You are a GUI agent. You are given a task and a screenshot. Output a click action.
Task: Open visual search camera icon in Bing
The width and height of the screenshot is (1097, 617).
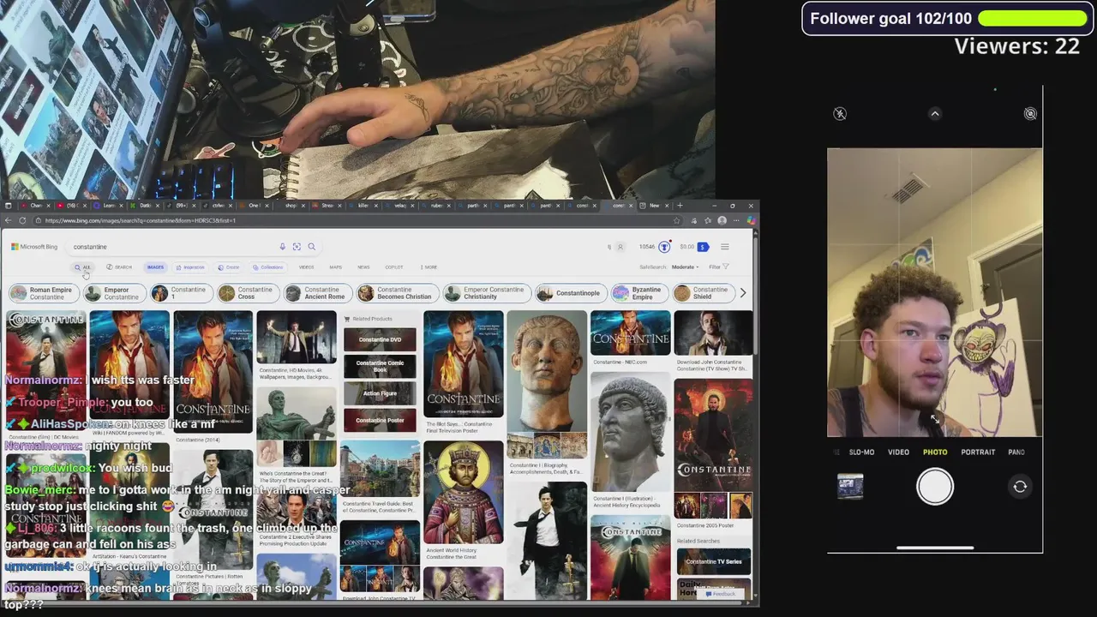[x=297, y=247]
